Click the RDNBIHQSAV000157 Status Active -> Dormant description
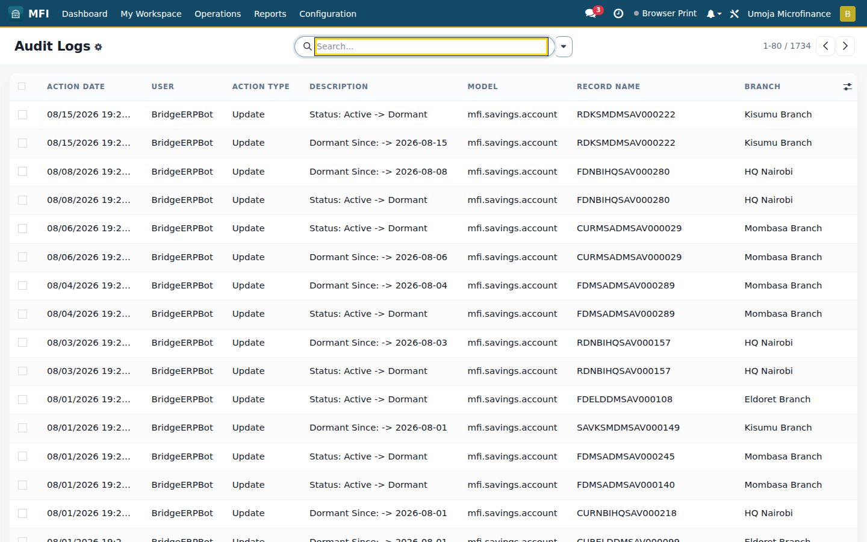 tap(368, 371)
